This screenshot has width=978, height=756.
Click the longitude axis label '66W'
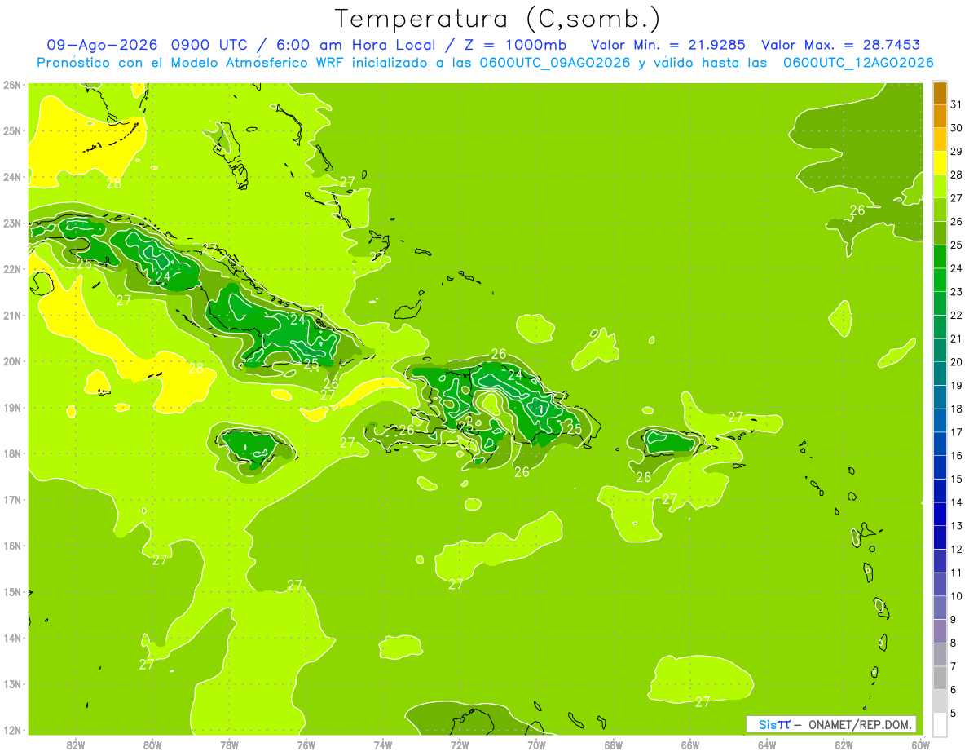(690, 745)
